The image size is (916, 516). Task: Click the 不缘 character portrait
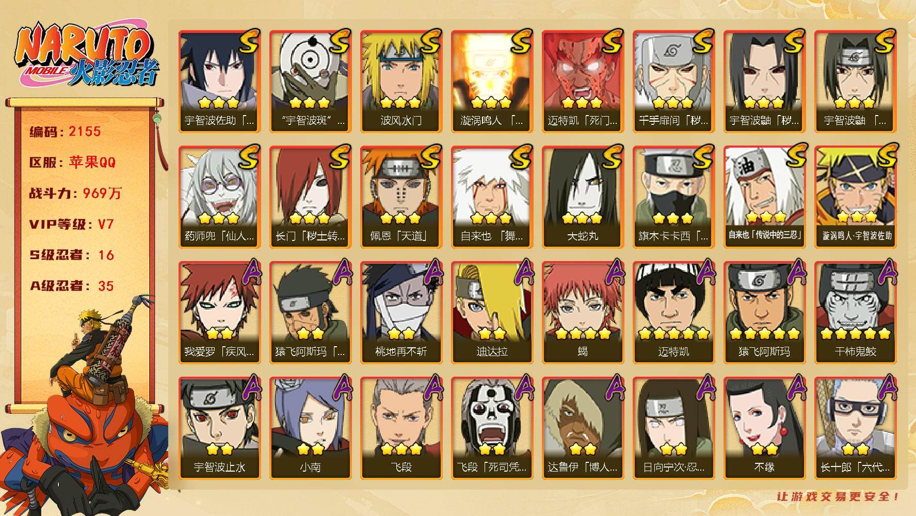(764, 428)
